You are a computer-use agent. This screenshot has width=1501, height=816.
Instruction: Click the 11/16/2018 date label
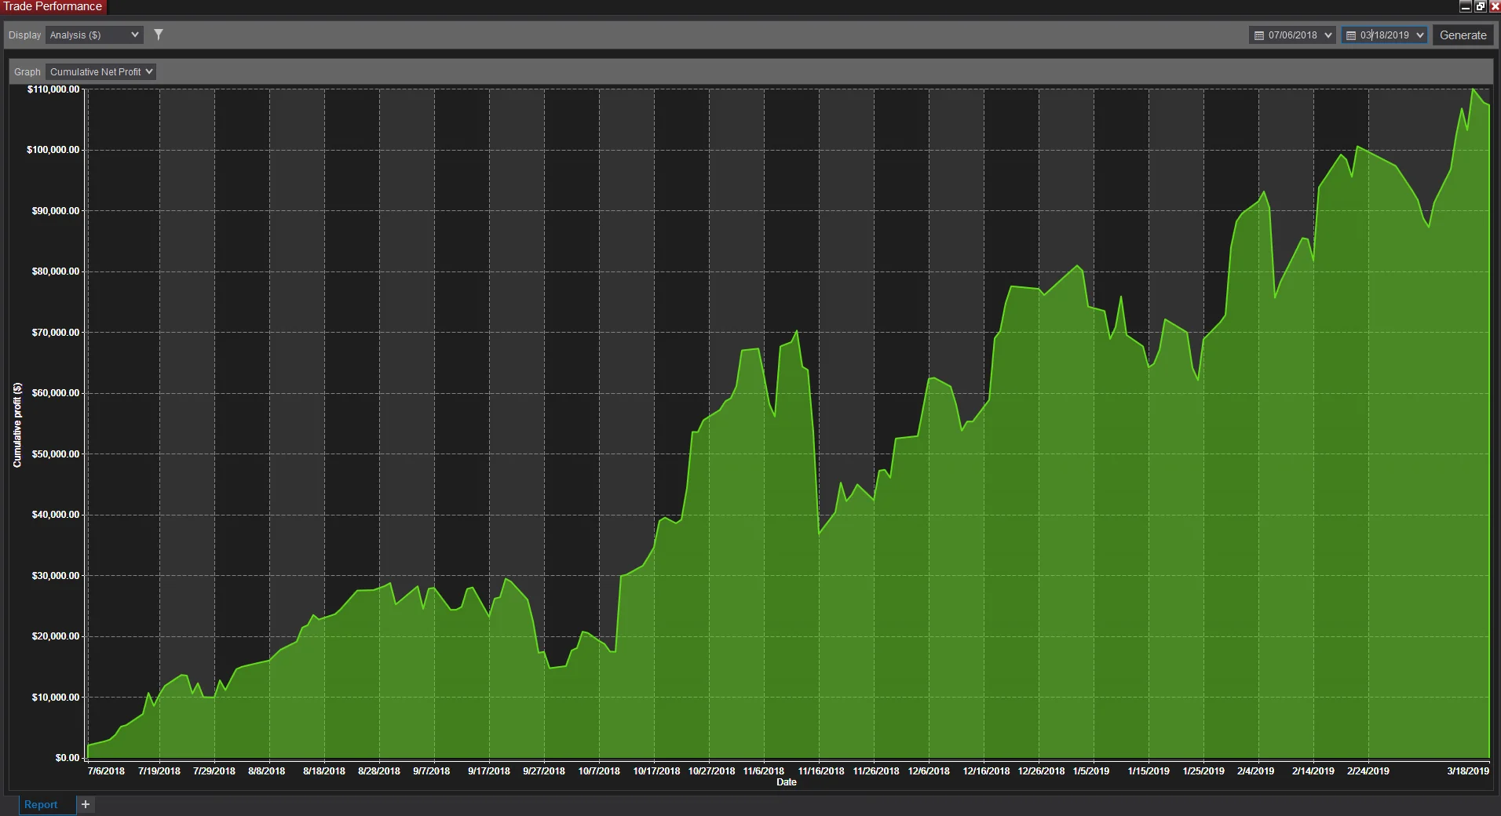coord(821,771)
